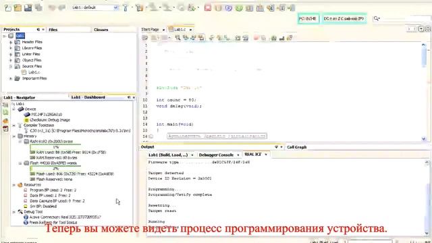The image size is (432, 243).
Task: Close the Lab1.c editor tab
Action: point(190,30)
